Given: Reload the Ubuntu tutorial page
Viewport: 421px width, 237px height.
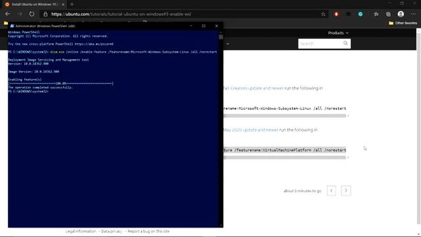Looking at the screenshot, I should pyautogui.click(x=32, y=14).
